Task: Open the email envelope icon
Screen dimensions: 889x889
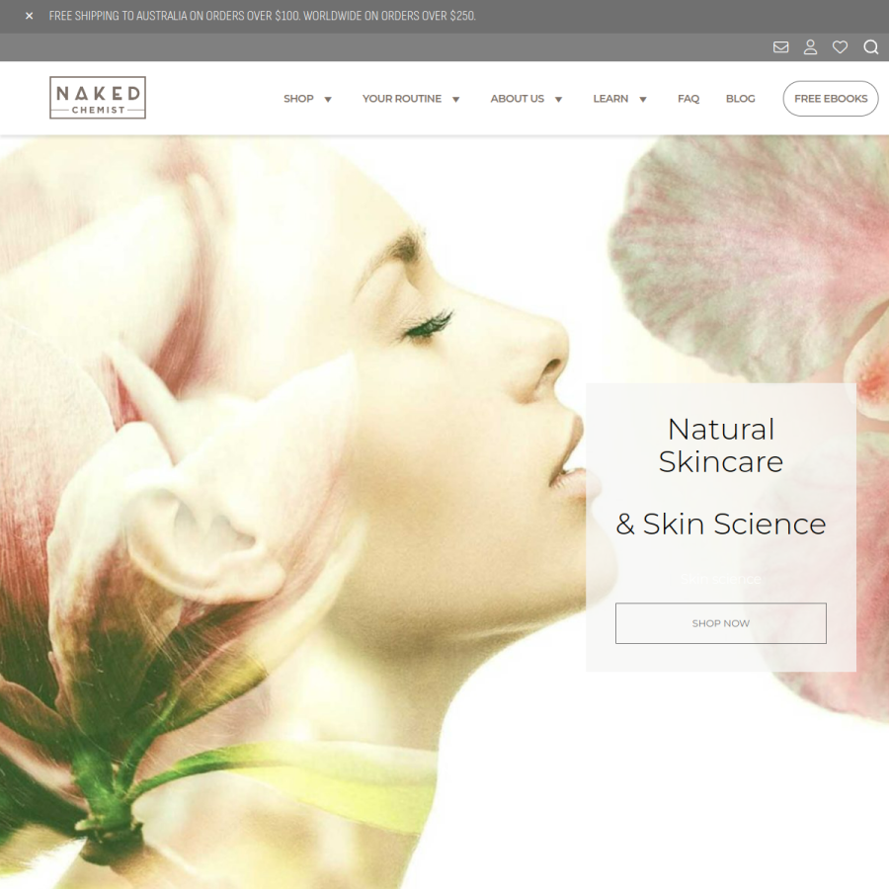Action: (780, 47)
